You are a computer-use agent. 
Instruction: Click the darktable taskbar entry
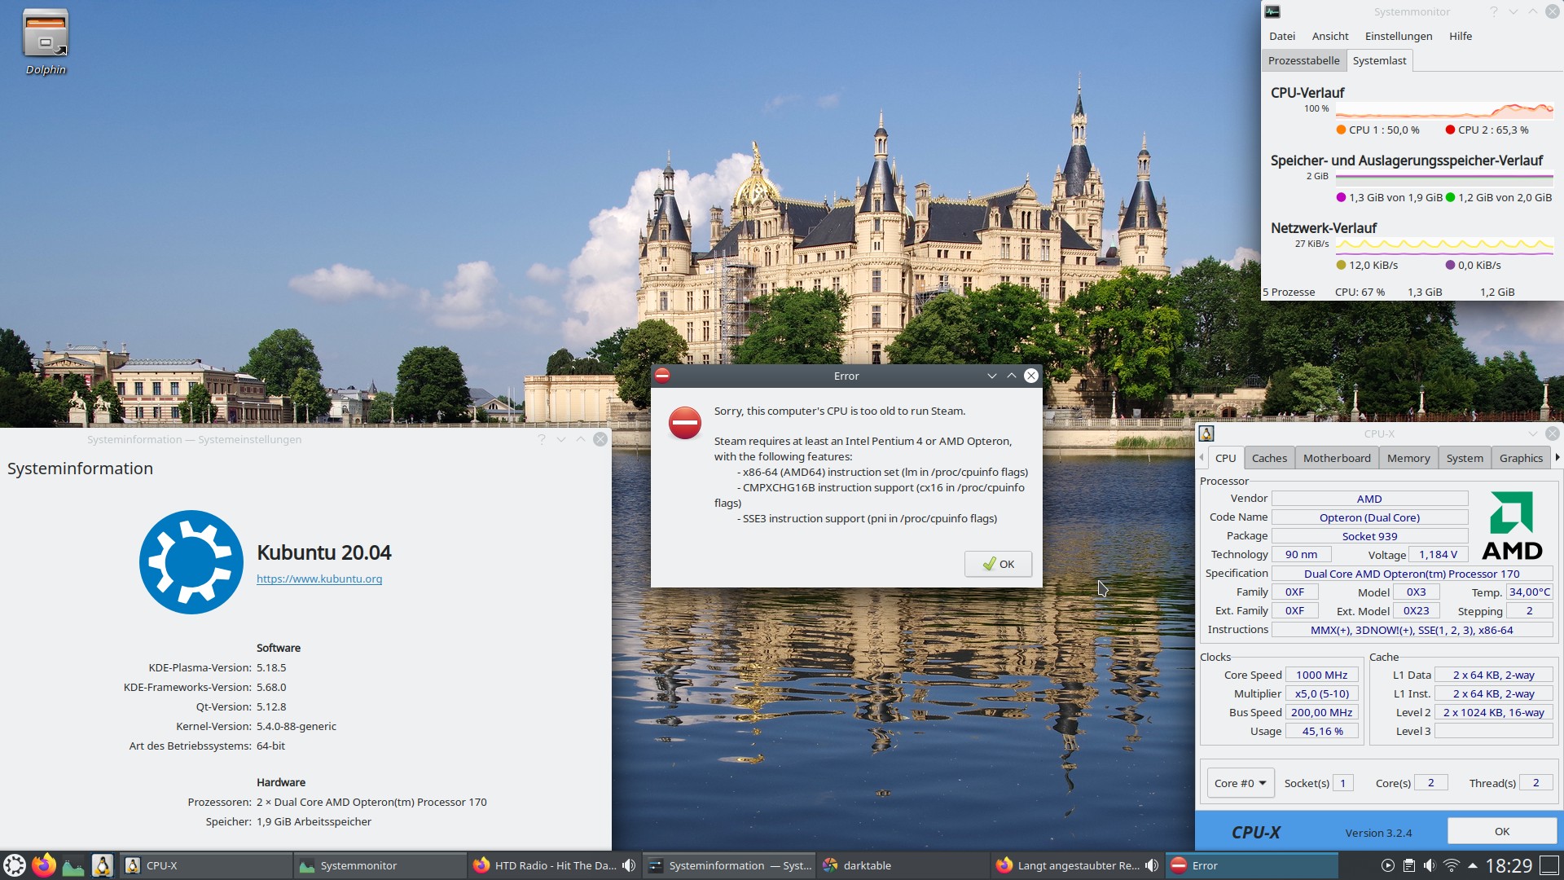(867, 865)
